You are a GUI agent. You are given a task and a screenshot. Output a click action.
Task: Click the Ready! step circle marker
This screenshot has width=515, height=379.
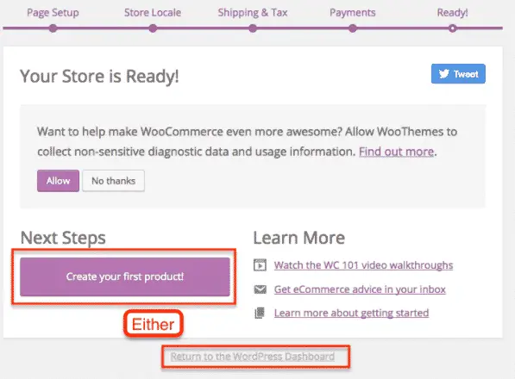pyautogui.click(x=452, y=28)
